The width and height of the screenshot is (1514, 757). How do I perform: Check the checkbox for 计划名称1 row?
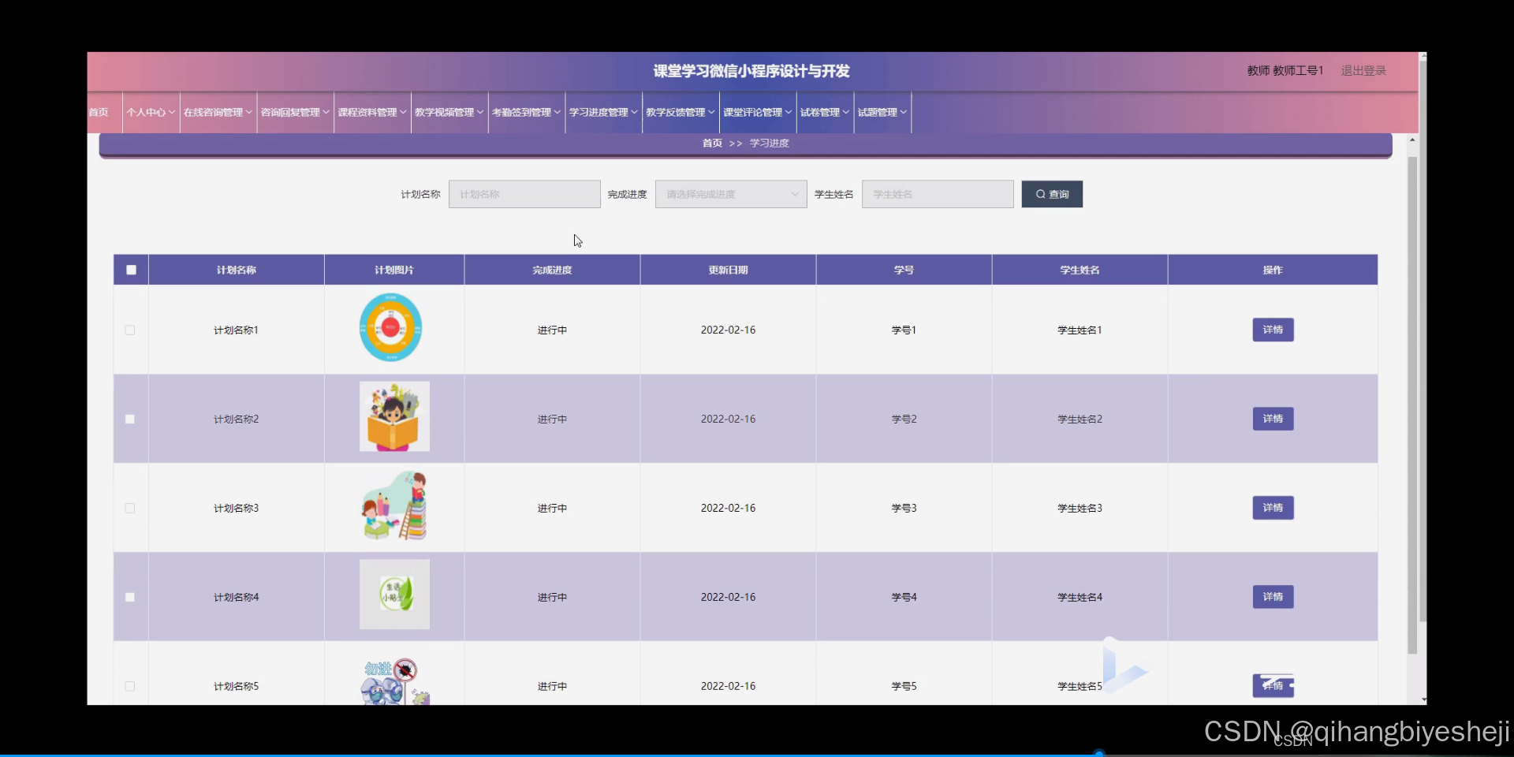[x=130, y=330]
